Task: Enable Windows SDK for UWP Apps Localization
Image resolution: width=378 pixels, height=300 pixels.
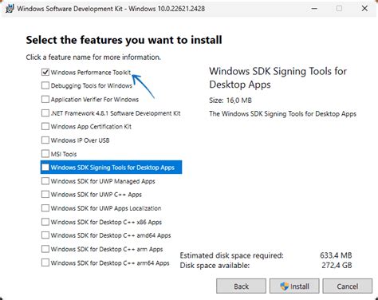Action: [45, 208]
